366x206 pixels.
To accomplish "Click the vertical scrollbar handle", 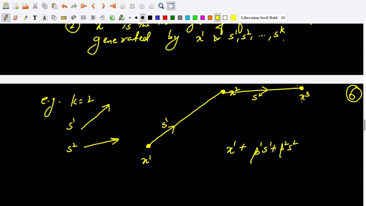I will tap(365, 125).
